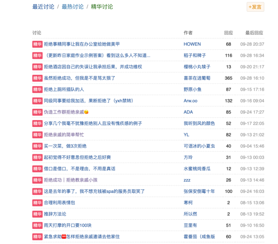Click 精华 badge beside 合理利用表情包
Viewport: 278px width, 244px height.
pos(37,203)
